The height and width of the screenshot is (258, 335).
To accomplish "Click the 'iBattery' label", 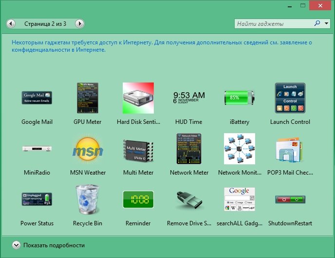I will (x=239, y=122).
